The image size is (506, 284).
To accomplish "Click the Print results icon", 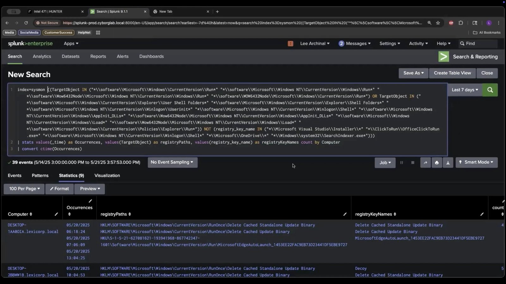I will [437, 163].
